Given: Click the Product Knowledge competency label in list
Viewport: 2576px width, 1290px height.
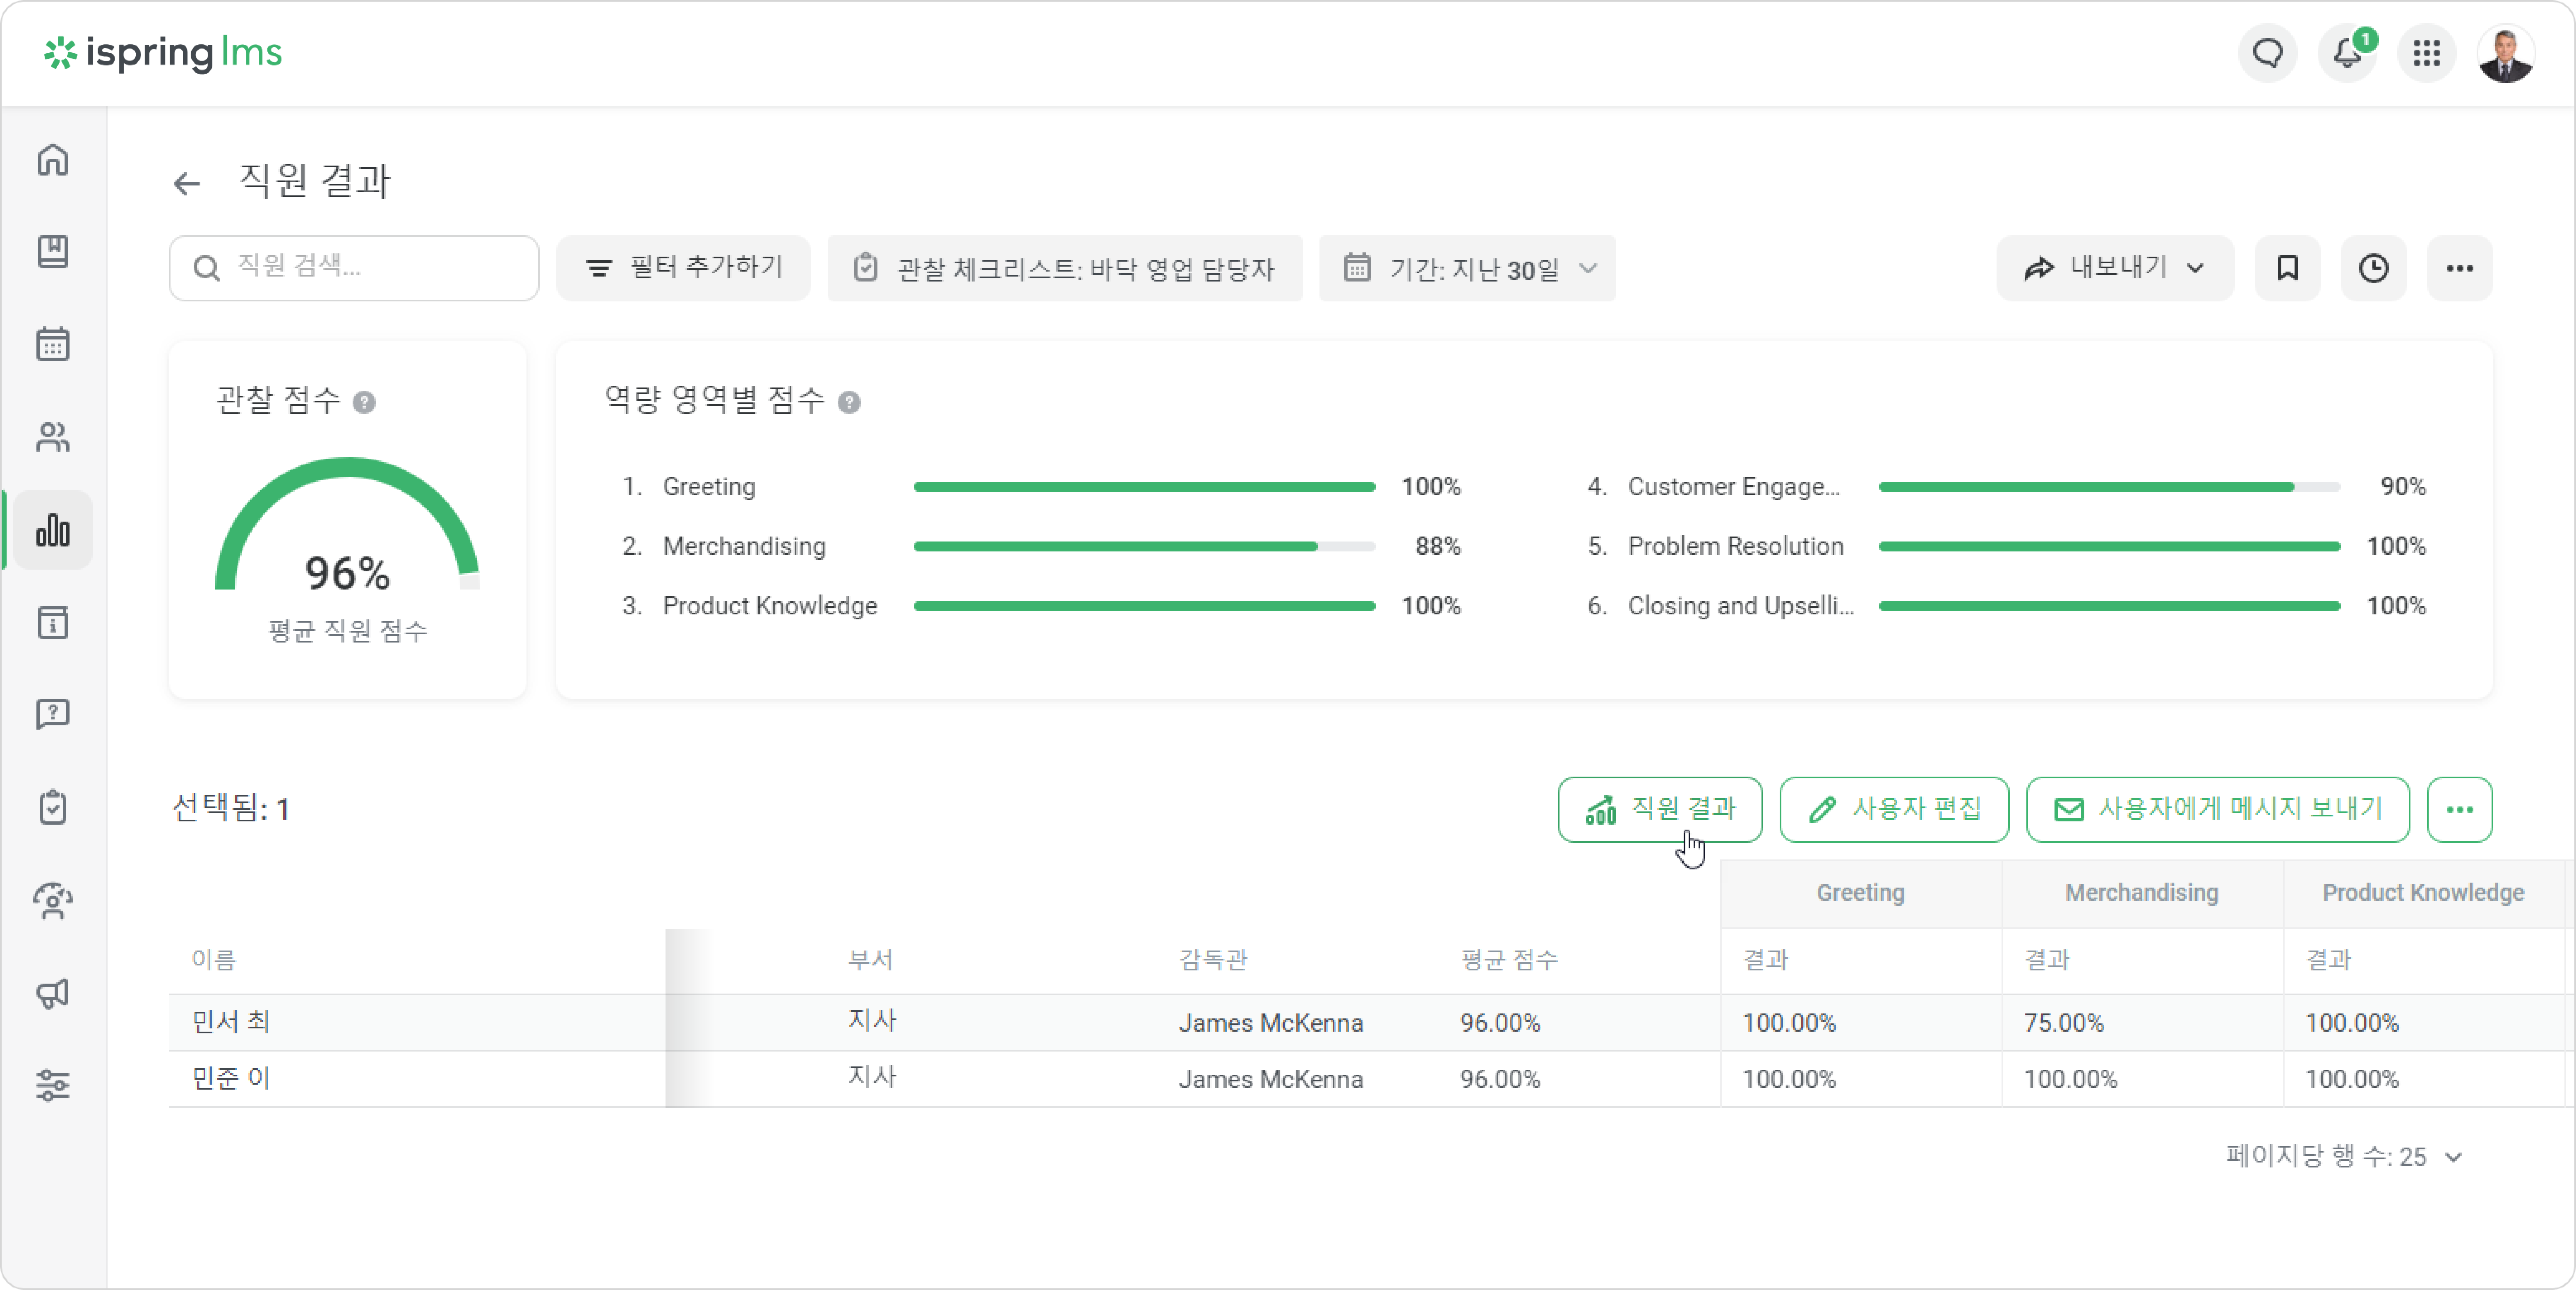Looking at the screenshot, I should [770, 606].
